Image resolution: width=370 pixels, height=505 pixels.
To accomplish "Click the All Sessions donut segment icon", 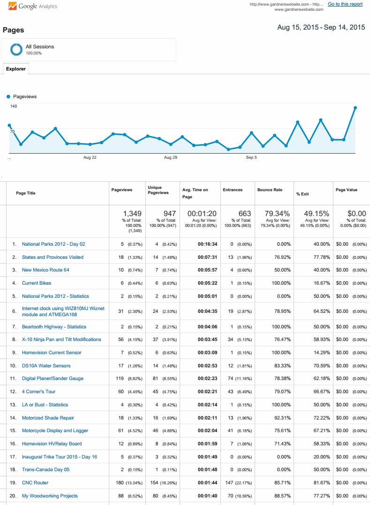I will click(x=16, y=50).
